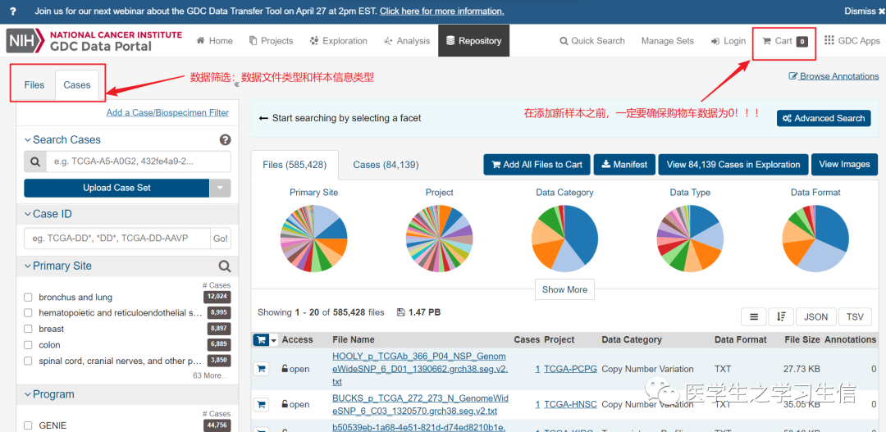The image size is (886, 432).
Task: Check the breast checkbox
Action: click(28, 329)
